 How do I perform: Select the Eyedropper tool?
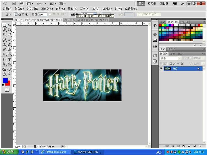pyautogui.click(x=9, y=34)
